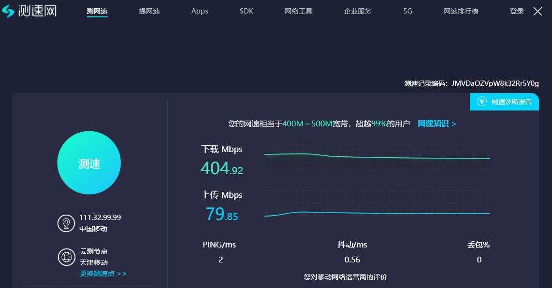Select the test record code JMVDaOZVpW8k32Rr5Y0g
The image size is (552, 288).
tap(495, 83)
